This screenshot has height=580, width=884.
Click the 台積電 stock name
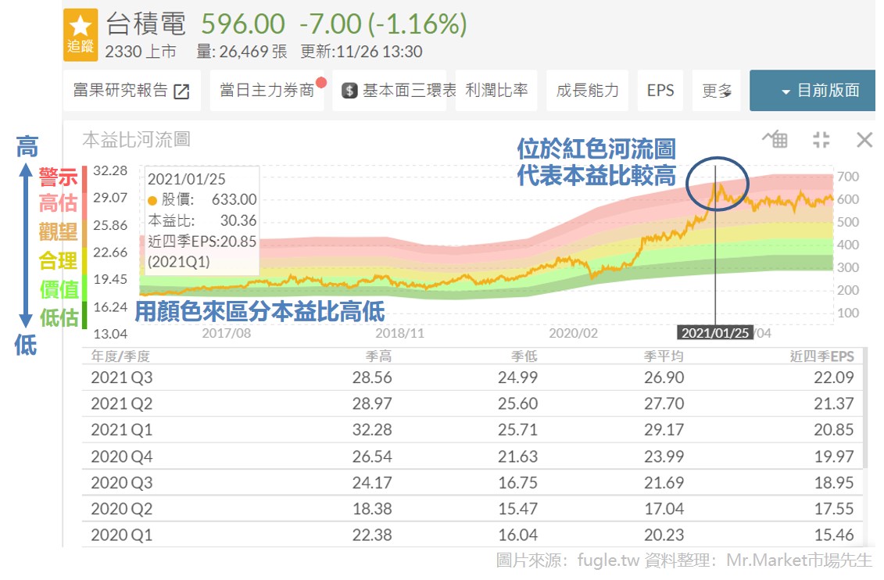point(145,23)
